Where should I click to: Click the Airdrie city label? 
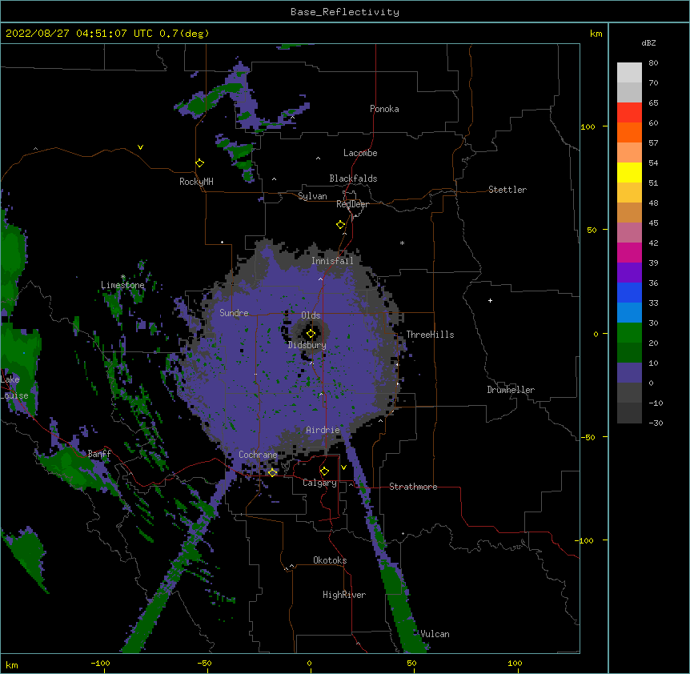(x=323, y=430)
